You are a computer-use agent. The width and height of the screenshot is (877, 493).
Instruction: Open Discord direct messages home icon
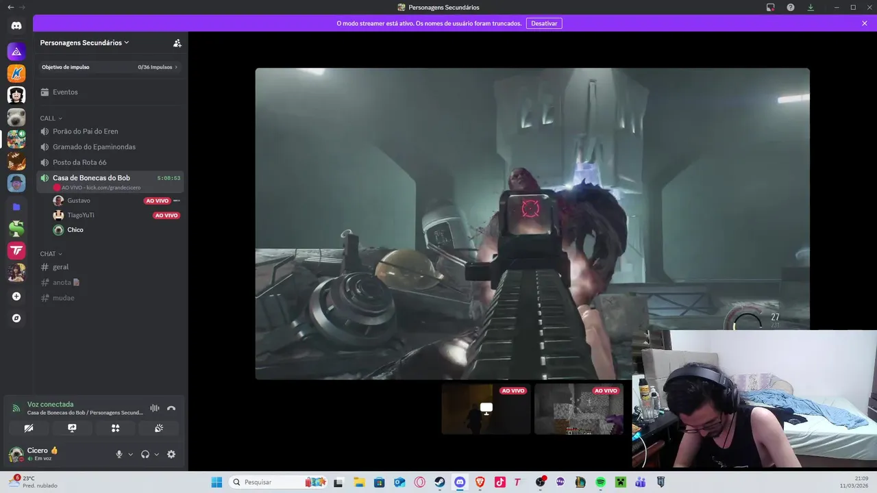[16, 26]
